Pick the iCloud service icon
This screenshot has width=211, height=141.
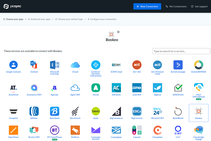pos(75,65)
